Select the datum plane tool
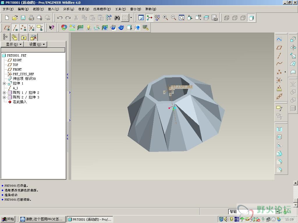Viewport: 298px width, 223px height. 279,48
